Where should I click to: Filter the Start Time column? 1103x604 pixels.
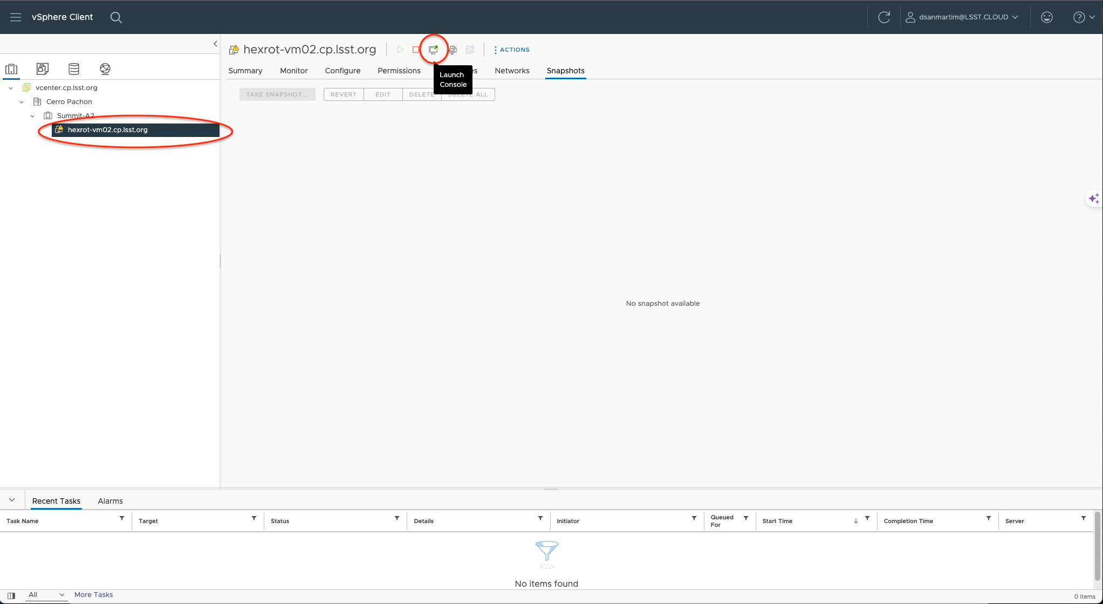[x=867, y=518]
